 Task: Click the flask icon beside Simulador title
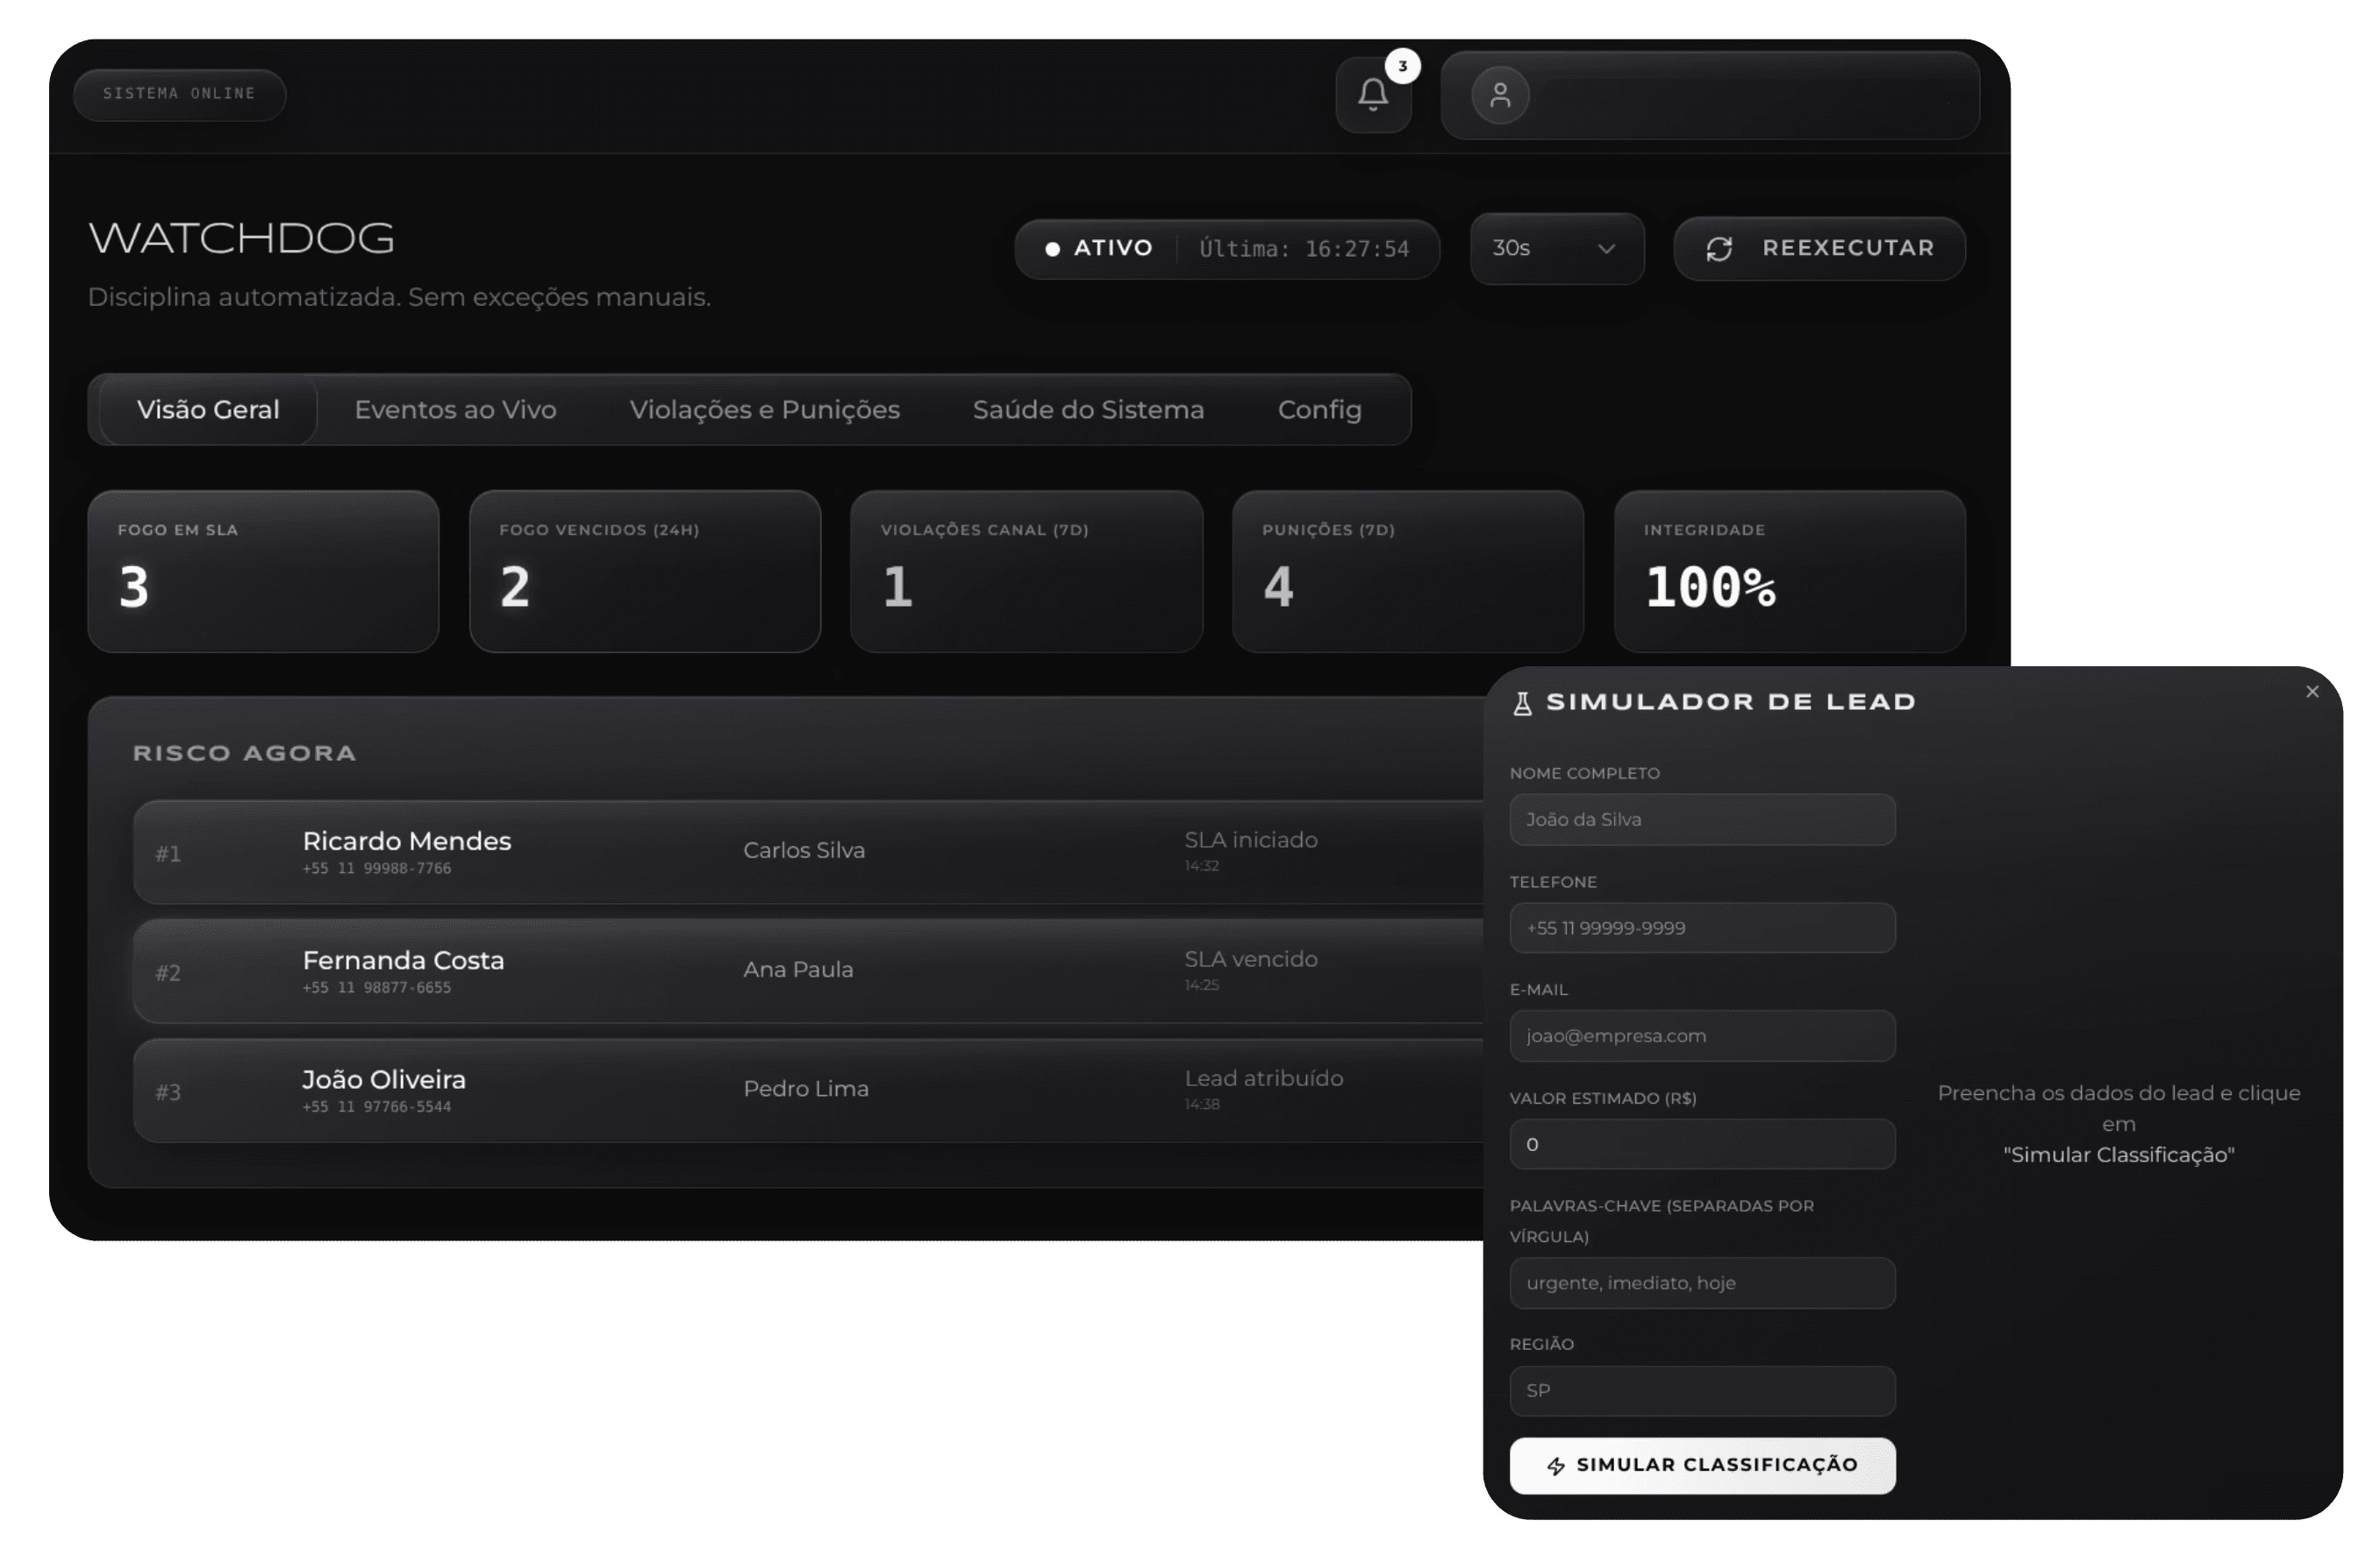click(1522, 704)
